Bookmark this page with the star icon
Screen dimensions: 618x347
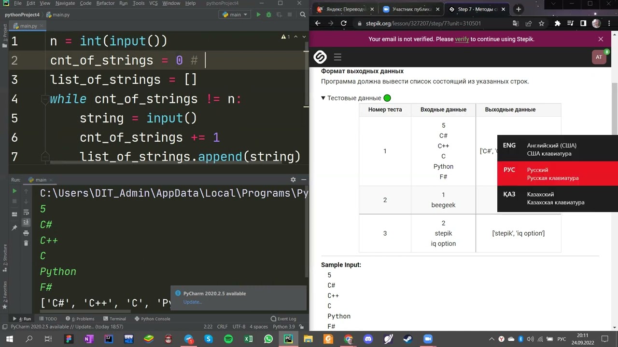click(x=542, y=23)
